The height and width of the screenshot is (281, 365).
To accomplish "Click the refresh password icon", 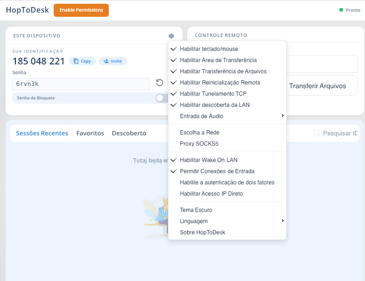I will pyautogui.click(x=160, y=83).
